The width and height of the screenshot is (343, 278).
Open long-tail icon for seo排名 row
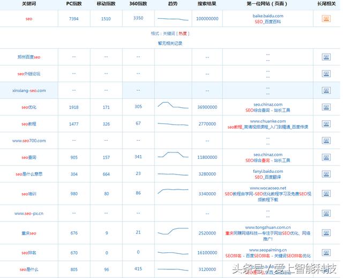[x=326, y=253]
